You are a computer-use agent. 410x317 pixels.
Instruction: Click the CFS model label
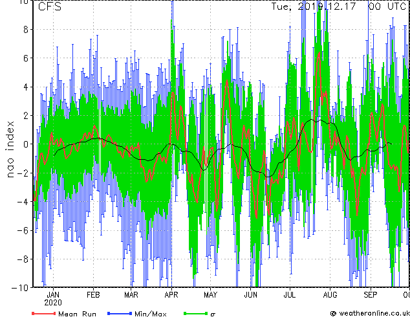pos(50,6)
